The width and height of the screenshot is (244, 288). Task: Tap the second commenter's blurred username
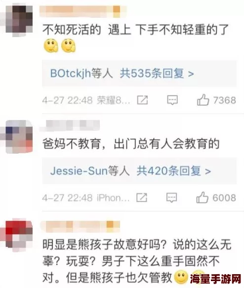pos(70,125)
